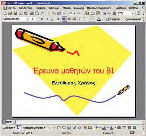Expand the fill color dropdown arrow

(100, 128)
